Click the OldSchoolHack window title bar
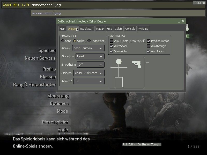Viewport: 207px width, 155px height. [121, 21]
